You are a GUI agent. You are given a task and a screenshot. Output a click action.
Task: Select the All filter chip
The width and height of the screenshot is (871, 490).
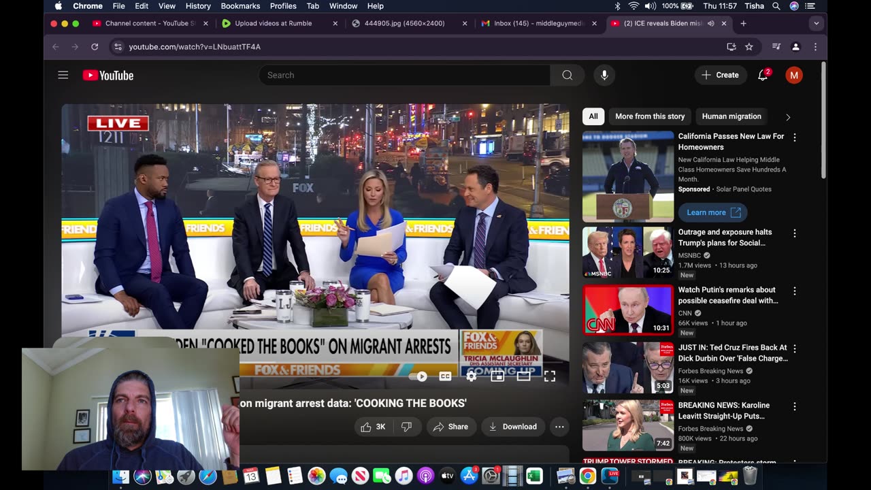tap(593, 116)
